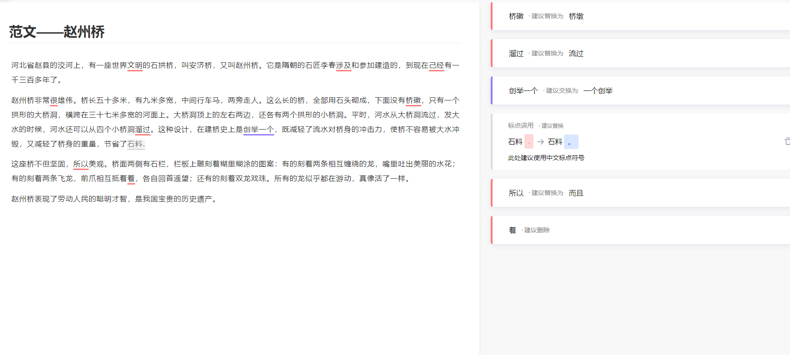
Task: Click the underlined word 溜过 in the article
Action: [x=143, y=130]
